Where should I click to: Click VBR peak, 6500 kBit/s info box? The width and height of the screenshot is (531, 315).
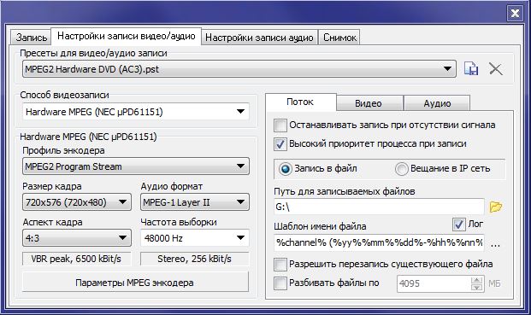tap(77, 259)
